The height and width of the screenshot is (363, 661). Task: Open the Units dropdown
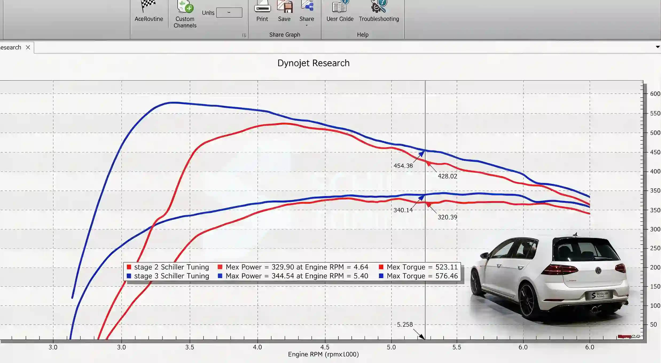point(229,13)
